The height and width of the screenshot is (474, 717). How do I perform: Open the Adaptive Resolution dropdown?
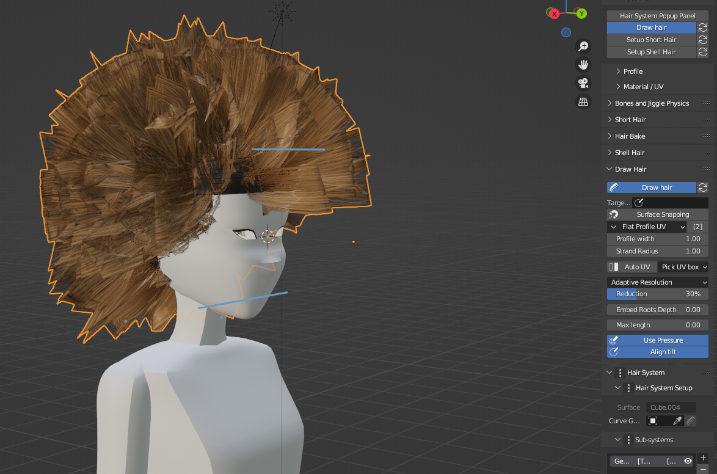coord(658,282)
